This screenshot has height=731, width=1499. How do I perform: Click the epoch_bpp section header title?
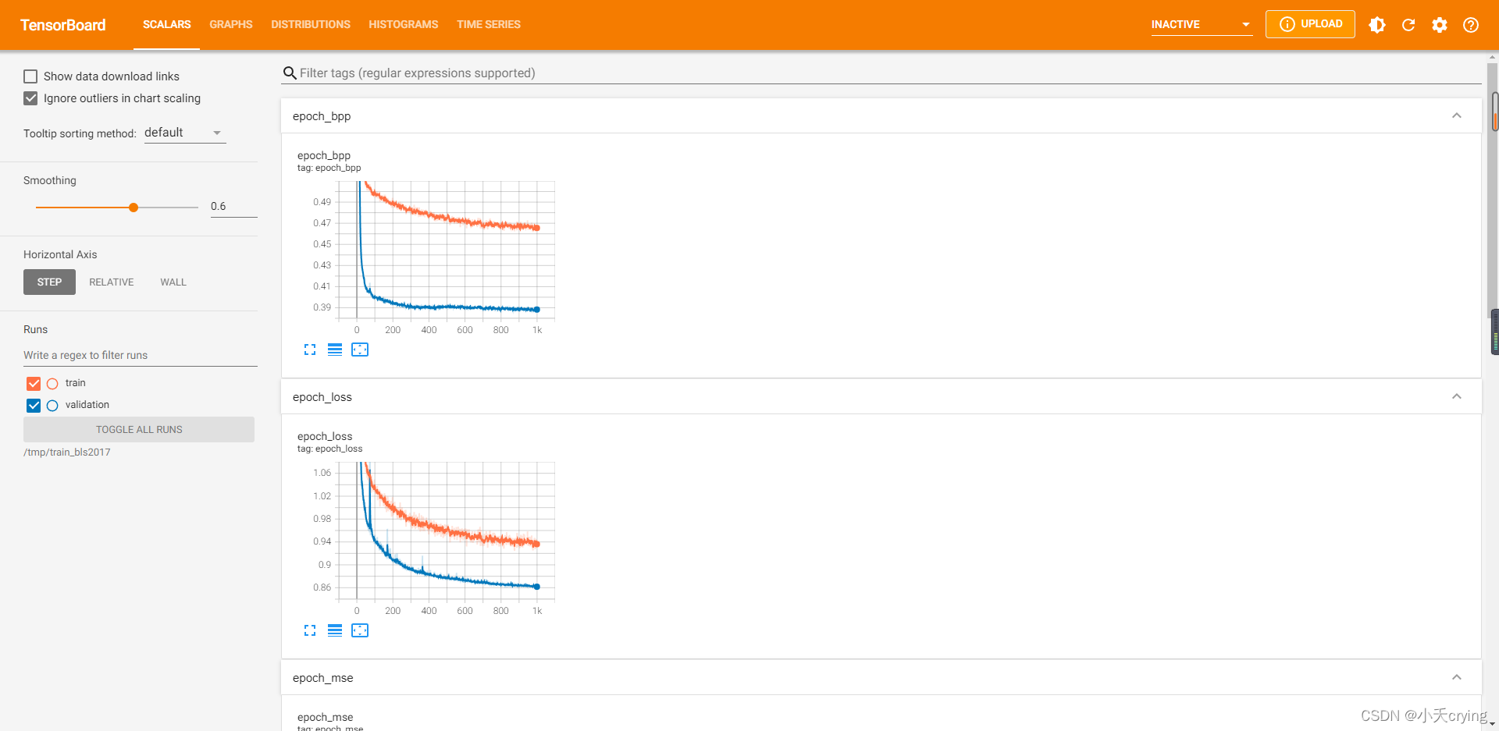[x=322, y=116]
